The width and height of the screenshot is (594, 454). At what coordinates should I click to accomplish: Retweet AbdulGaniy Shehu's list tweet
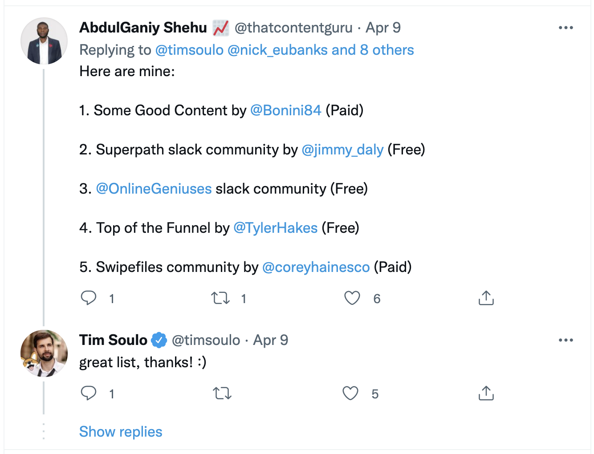(x=220, y=298)
